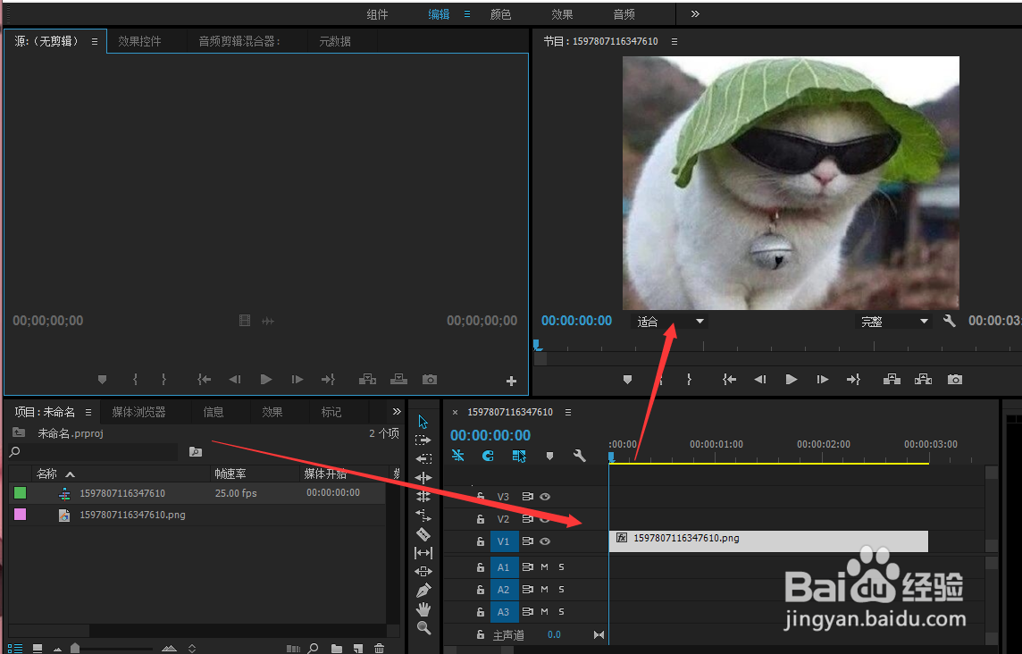Open 元数据 tab

(x=335, y=41)
